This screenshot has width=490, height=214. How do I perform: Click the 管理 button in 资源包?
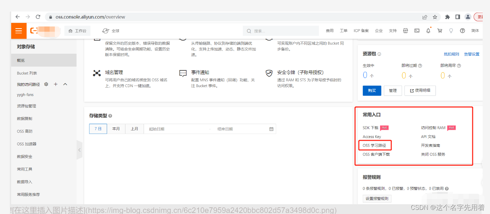[x=393, y=91]
